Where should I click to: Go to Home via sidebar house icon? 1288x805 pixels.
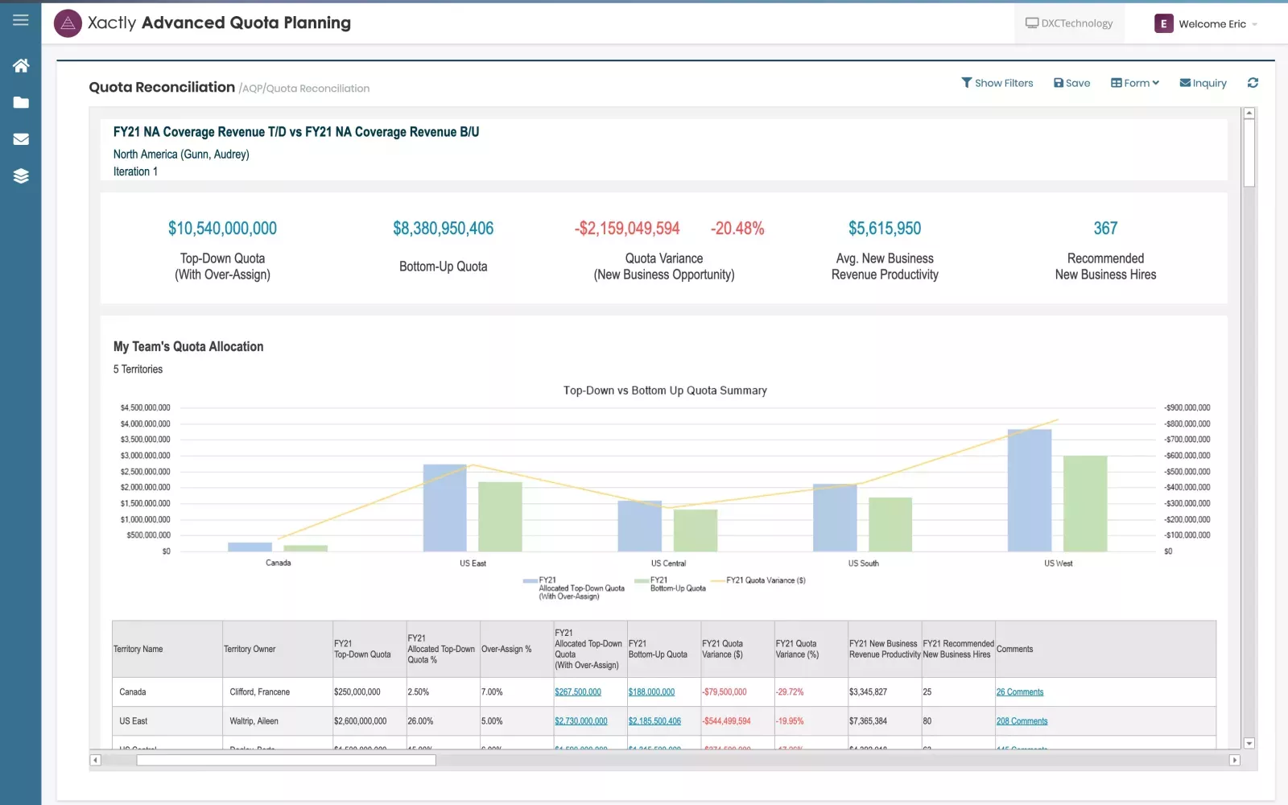point(21,65)
